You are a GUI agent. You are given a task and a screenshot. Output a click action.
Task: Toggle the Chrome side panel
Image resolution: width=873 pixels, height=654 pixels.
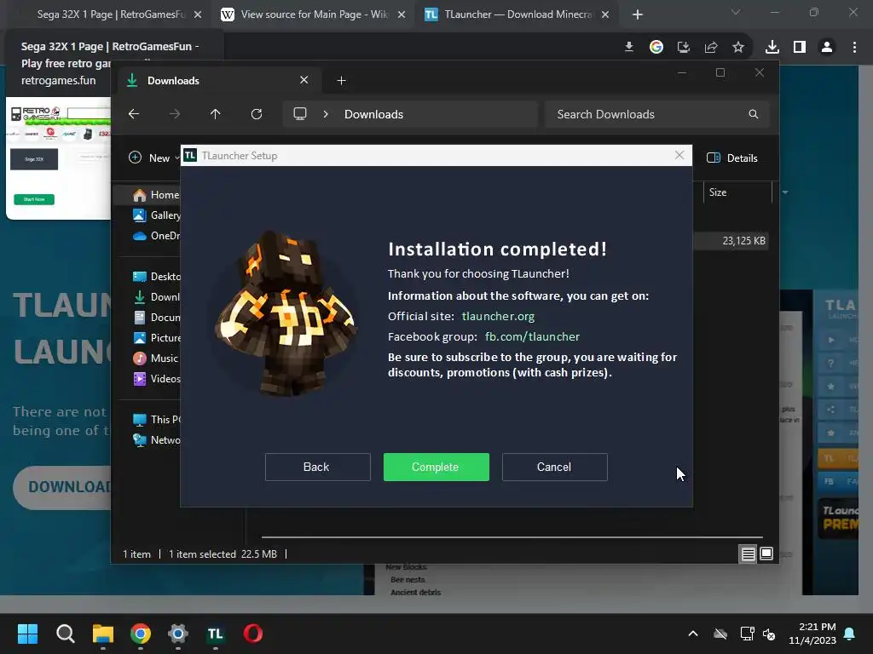(800, 48)
